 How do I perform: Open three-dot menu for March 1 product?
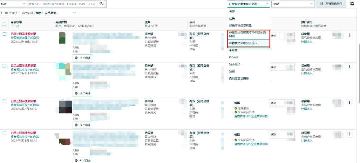point(349,134)
